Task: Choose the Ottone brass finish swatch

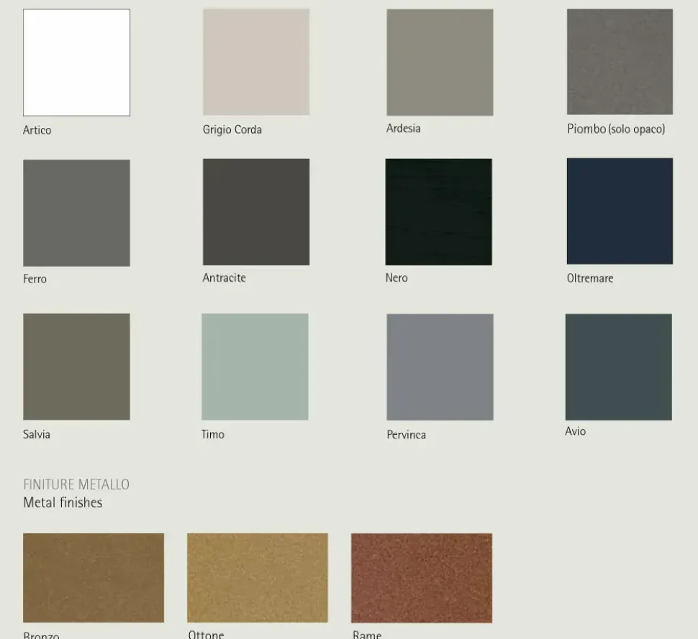Action: point(257,578)
